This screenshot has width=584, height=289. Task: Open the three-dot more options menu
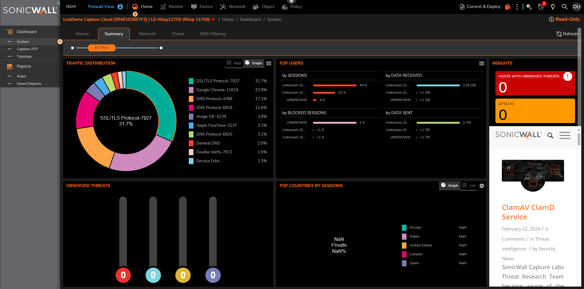point(517,7)
